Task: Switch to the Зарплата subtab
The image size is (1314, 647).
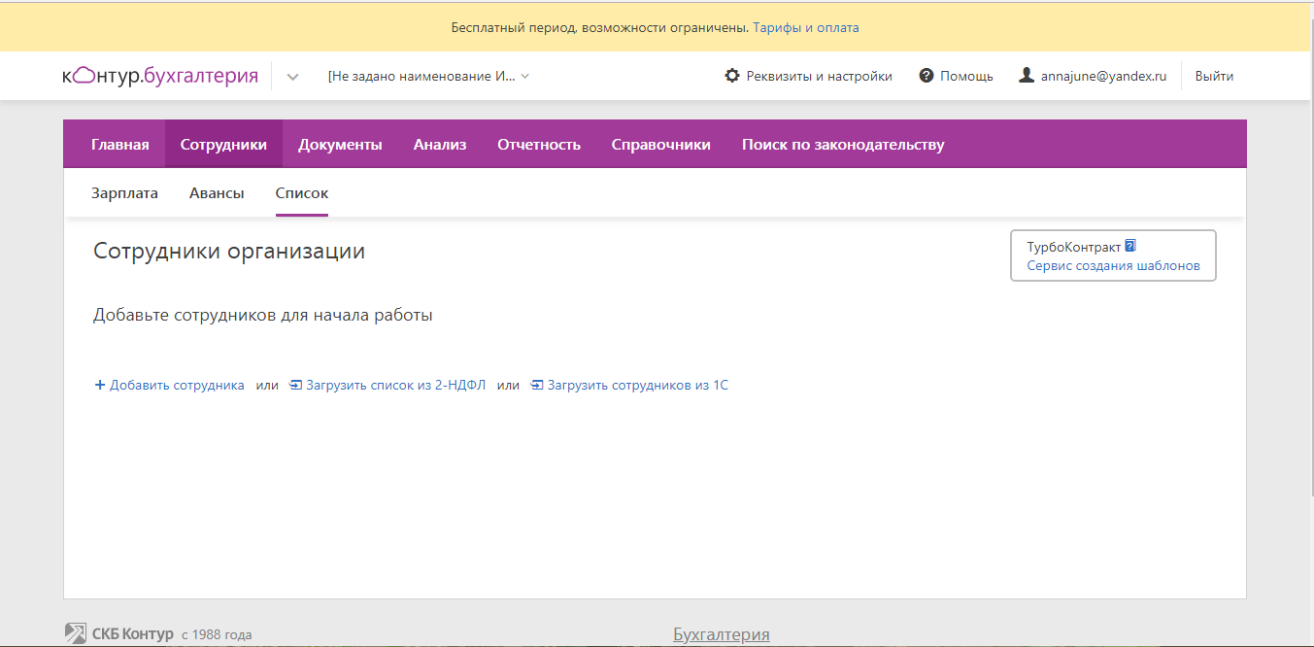Action: 124,192
